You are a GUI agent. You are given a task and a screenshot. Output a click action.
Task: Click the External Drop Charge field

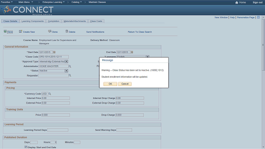[130, 103]
